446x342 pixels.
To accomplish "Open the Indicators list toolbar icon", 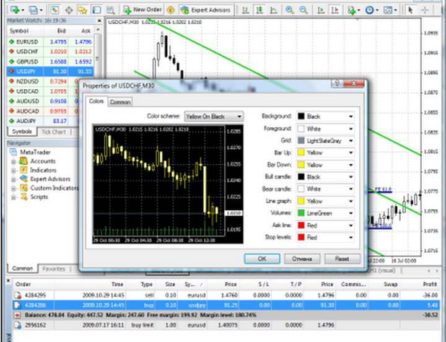I will tap(353, 11).
